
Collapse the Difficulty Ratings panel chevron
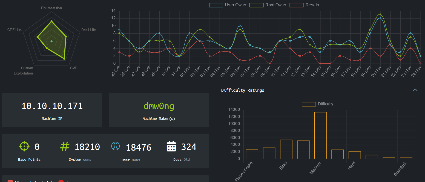coord(415,90)
